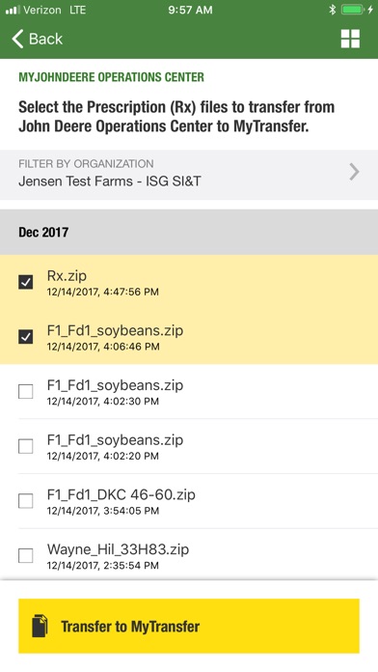Go Back to previous screen
378x672 pixels.
[x=38, y=39]
